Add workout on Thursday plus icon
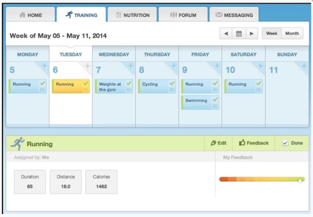Viewport: 313px width, 217px height. click(174, 66)
